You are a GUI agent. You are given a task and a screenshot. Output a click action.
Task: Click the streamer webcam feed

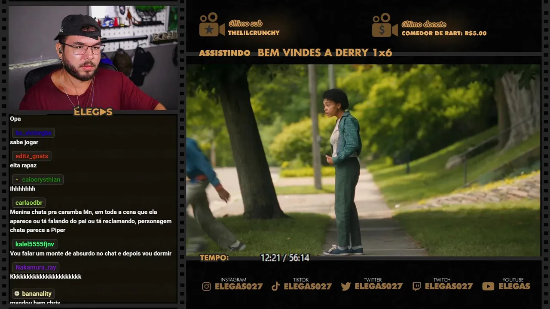tap(93, 58)
